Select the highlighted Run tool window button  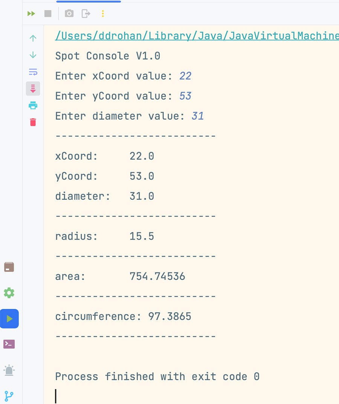(x=9, y=319)
